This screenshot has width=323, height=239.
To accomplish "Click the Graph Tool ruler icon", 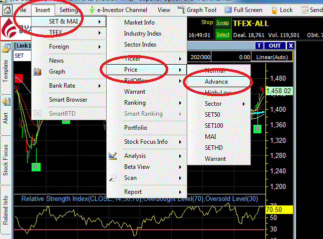I will [x=181, y=10].
